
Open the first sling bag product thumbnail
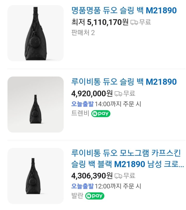pyautogui.click(x=35, y=33)
